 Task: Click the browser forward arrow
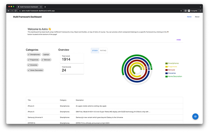point(12,11)
